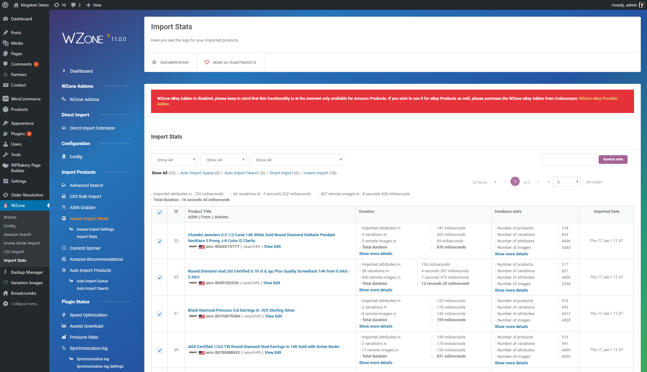Click the Pages icon in sidebar

tap(6, 54)
